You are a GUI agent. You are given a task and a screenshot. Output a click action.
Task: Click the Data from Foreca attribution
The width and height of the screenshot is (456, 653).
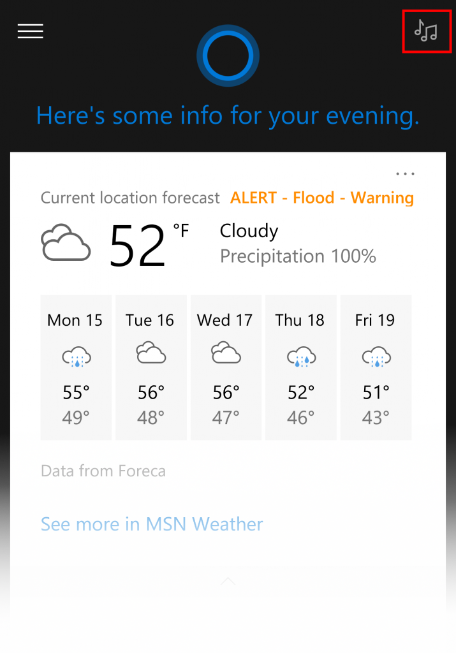coord(103,471)
